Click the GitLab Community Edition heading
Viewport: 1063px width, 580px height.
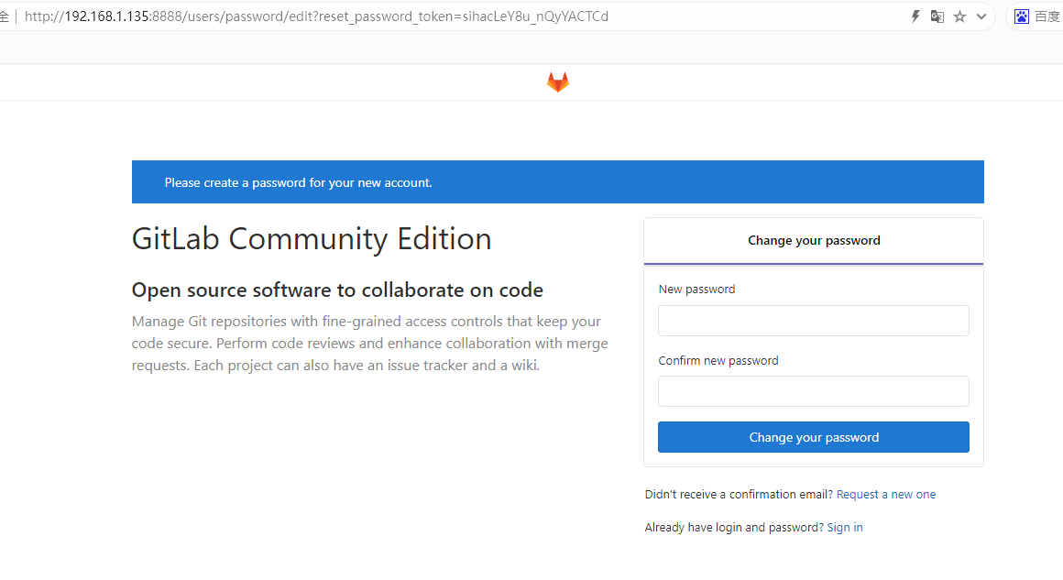coord(312,239)
